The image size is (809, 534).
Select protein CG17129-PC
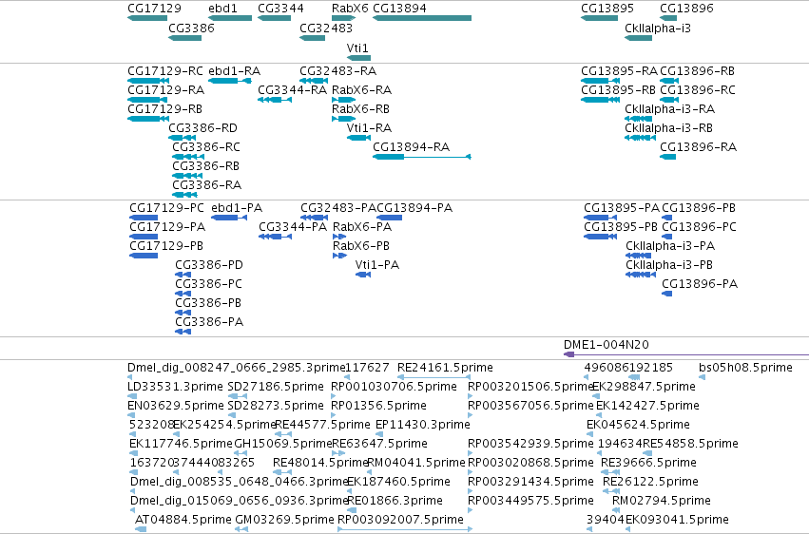[144, 218]
